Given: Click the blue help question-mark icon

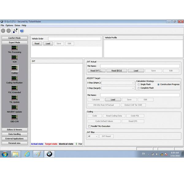Looking at the screenshot, I should 22,31.
